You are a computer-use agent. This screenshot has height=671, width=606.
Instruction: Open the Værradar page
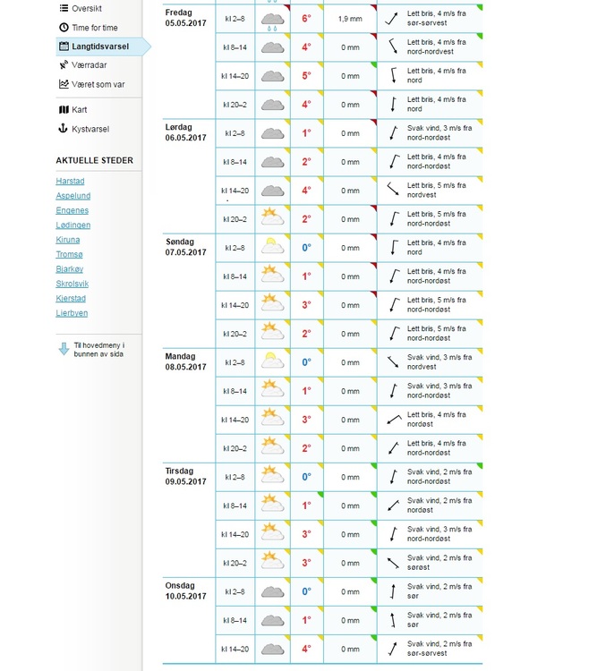coord(90,65)
